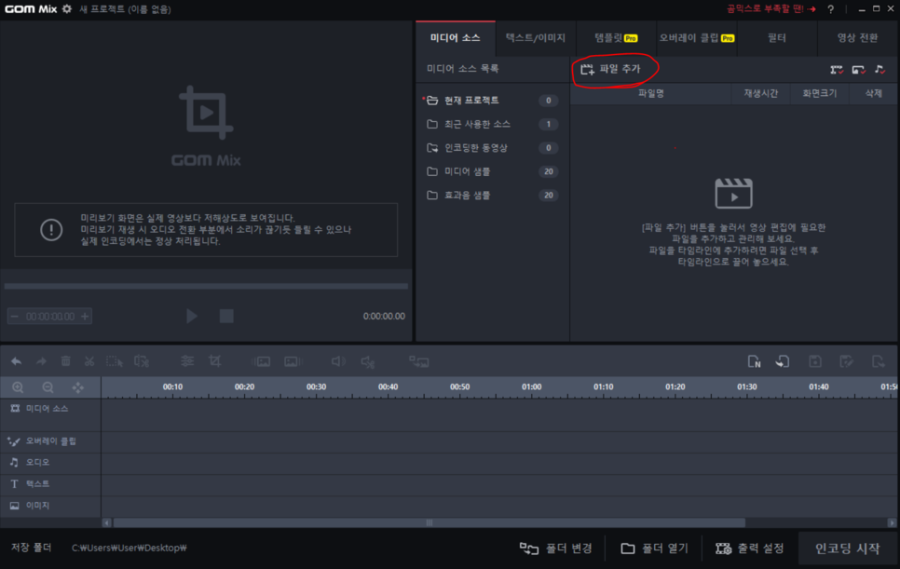Activate the range selection tool

click(x=115, y=361)
